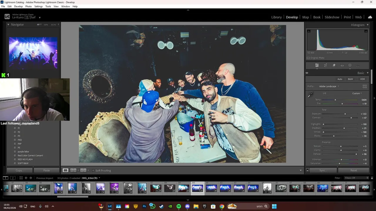
Task: Click the Copy... settings button
Action: (20, 170)
